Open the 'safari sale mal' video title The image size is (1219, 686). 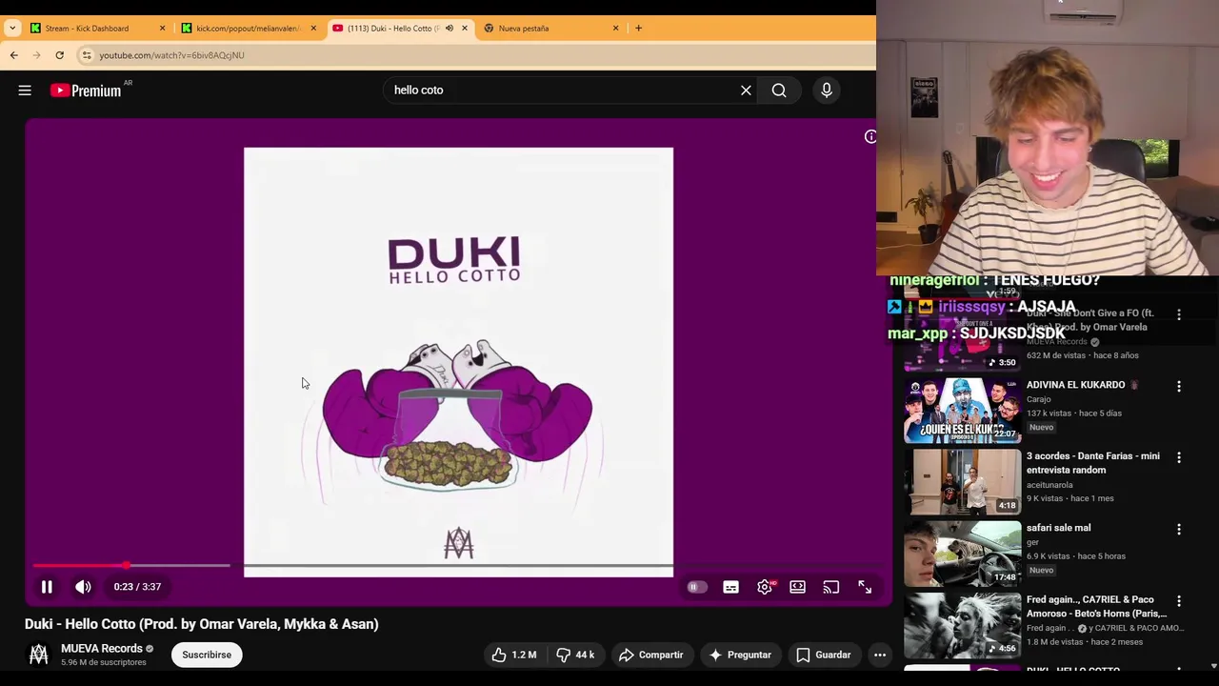point(1058,528)
